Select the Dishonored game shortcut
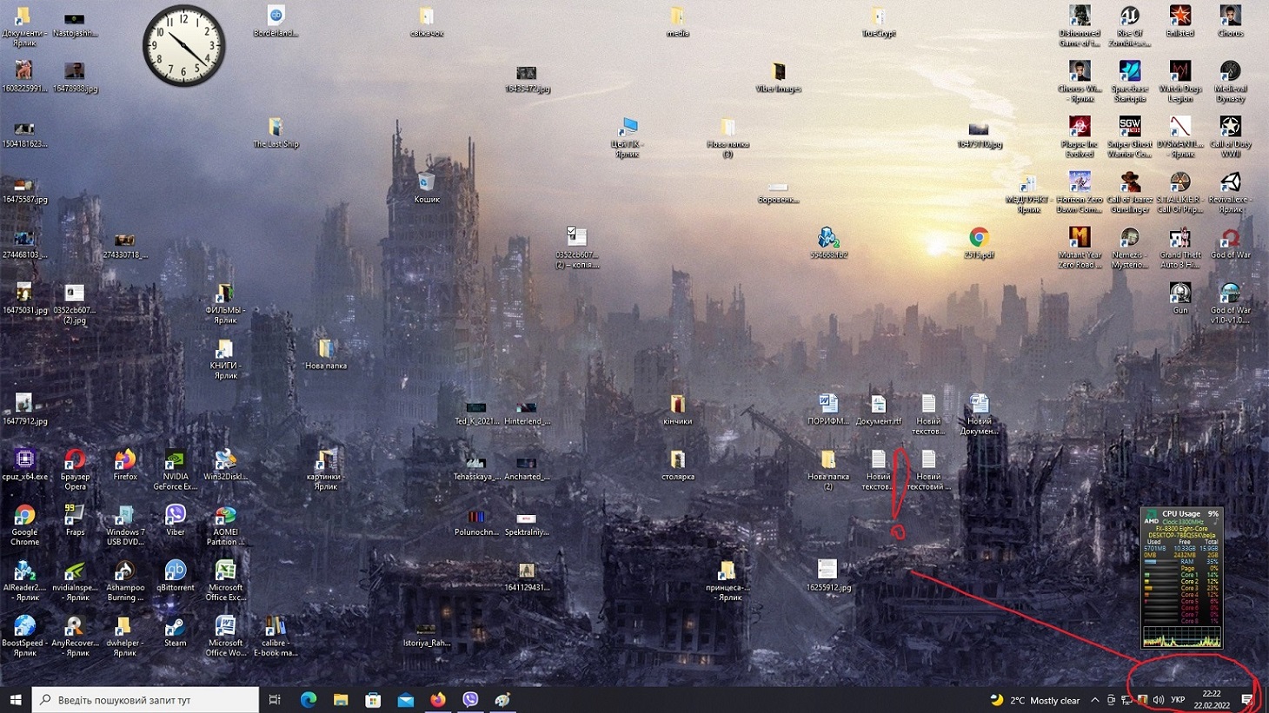 (x=1080, y=26)
